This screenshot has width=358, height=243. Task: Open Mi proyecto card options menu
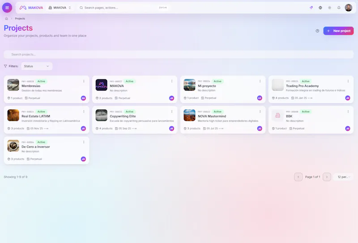tap(260, 81)
